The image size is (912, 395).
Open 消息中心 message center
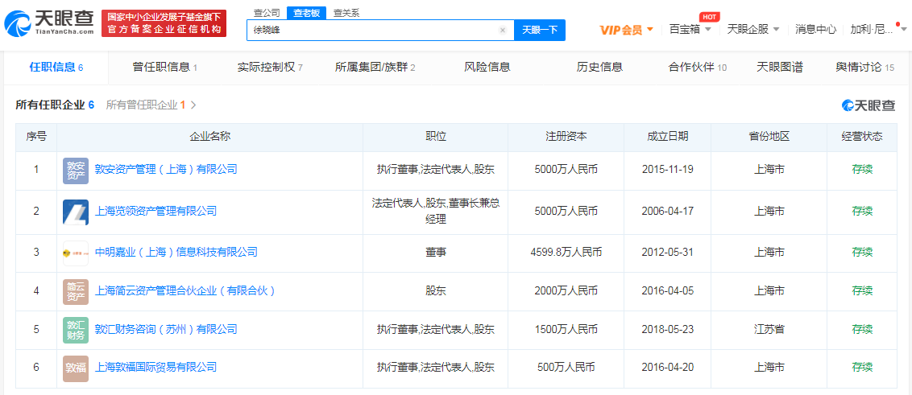(815, 30)
